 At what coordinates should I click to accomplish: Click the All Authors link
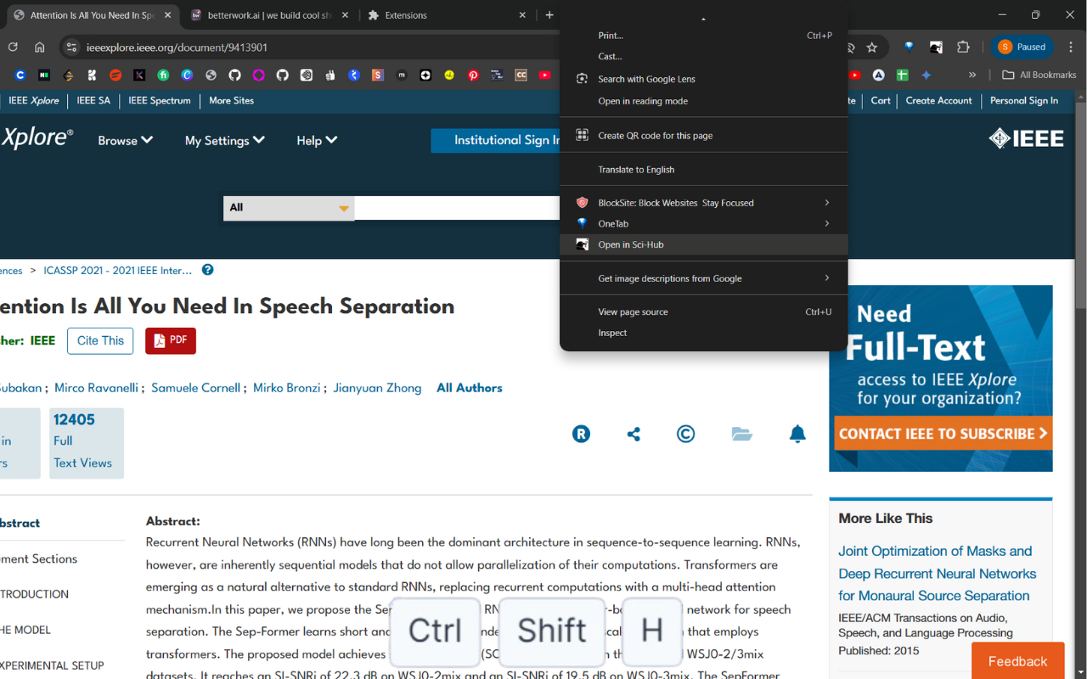tap(470, 388)
